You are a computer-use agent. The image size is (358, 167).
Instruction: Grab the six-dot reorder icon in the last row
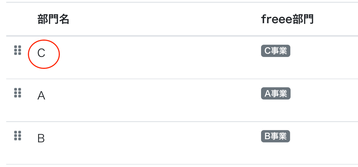18,136
